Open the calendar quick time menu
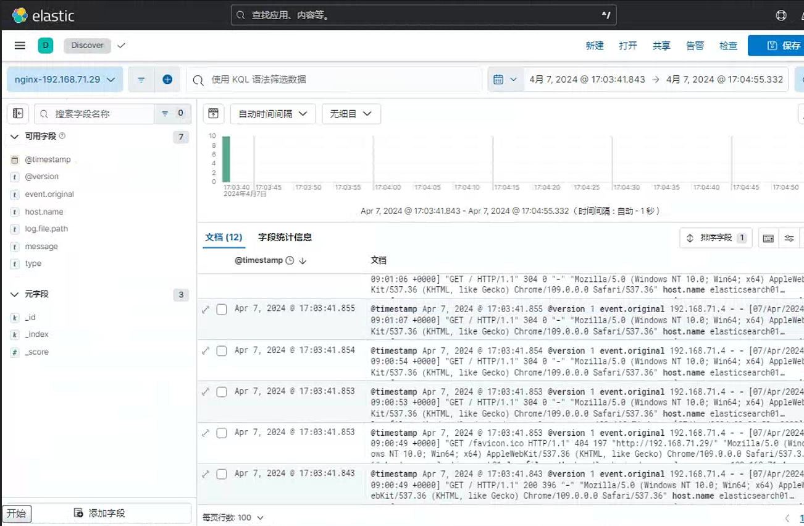The image size is (804, 526). tap(505, 80)
